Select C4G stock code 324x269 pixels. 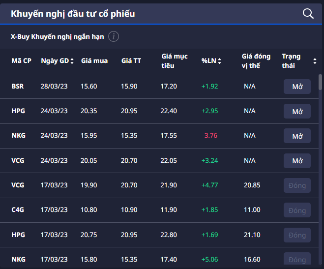pyautogui.click(x=18, y=210)
